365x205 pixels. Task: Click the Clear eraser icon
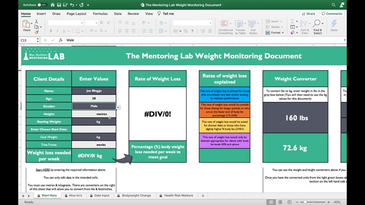click(293, 33)
